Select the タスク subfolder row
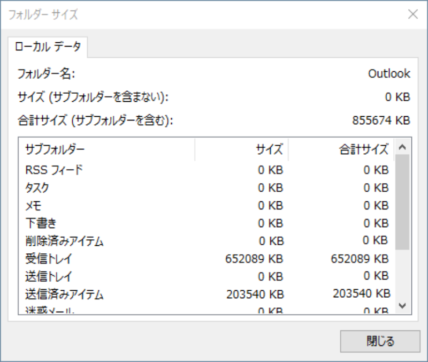The height and width of the screenshot is (362, 428). tap(37, 188)
